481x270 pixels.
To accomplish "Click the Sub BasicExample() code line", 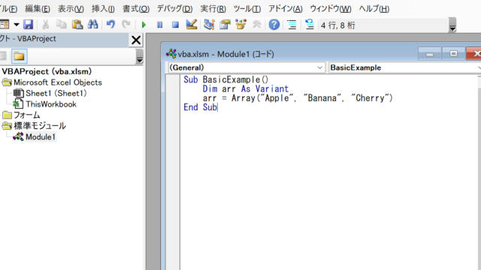I will 226,79.
